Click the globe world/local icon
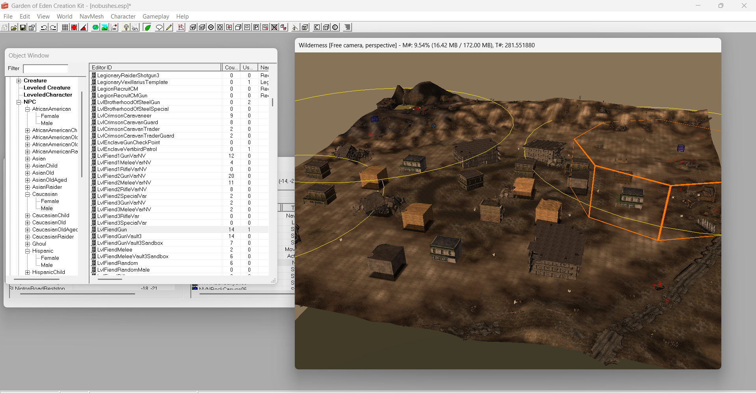756x393 pixels. (96, 27)
